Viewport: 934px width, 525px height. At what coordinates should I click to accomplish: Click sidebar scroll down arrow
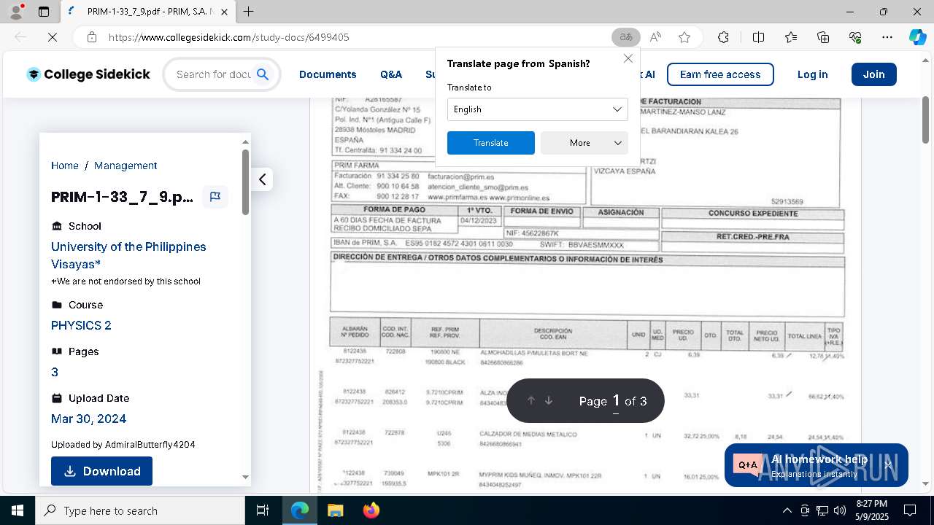coord(245,477)
